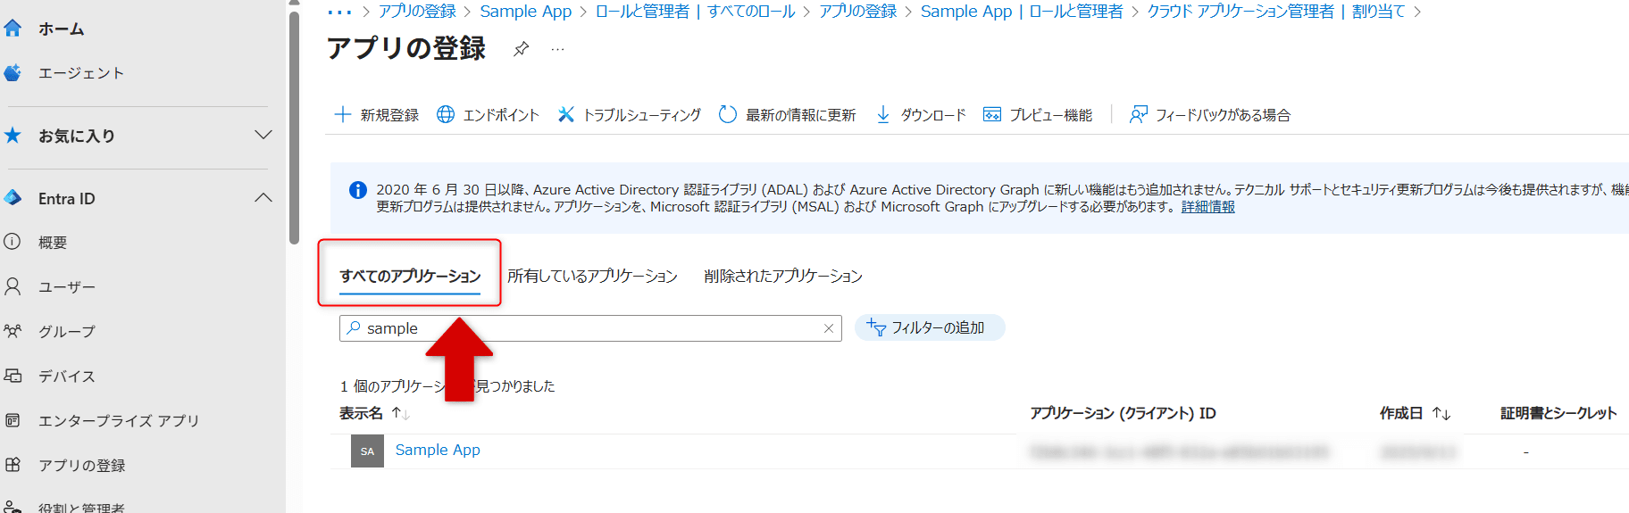Switch to 削除されたアプリケーション tab
This screenshot has height=513, width=1629.
tap(783, 276)
